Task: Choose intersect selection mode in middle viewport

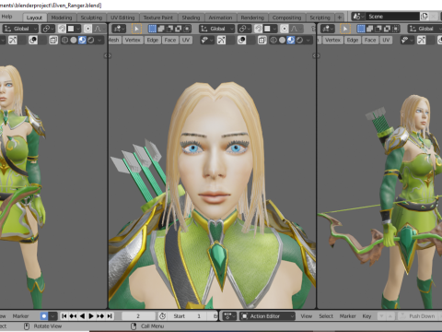Action: [187, 29]
